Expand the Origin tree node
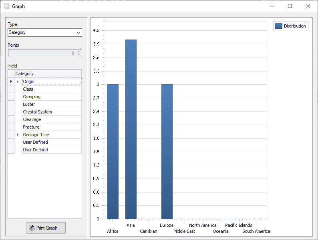The image size is (318, 240). 18,82
